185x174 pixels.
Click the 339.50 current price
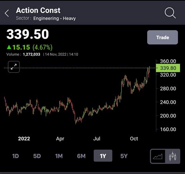pyautogui.click(x=28, y=34)
